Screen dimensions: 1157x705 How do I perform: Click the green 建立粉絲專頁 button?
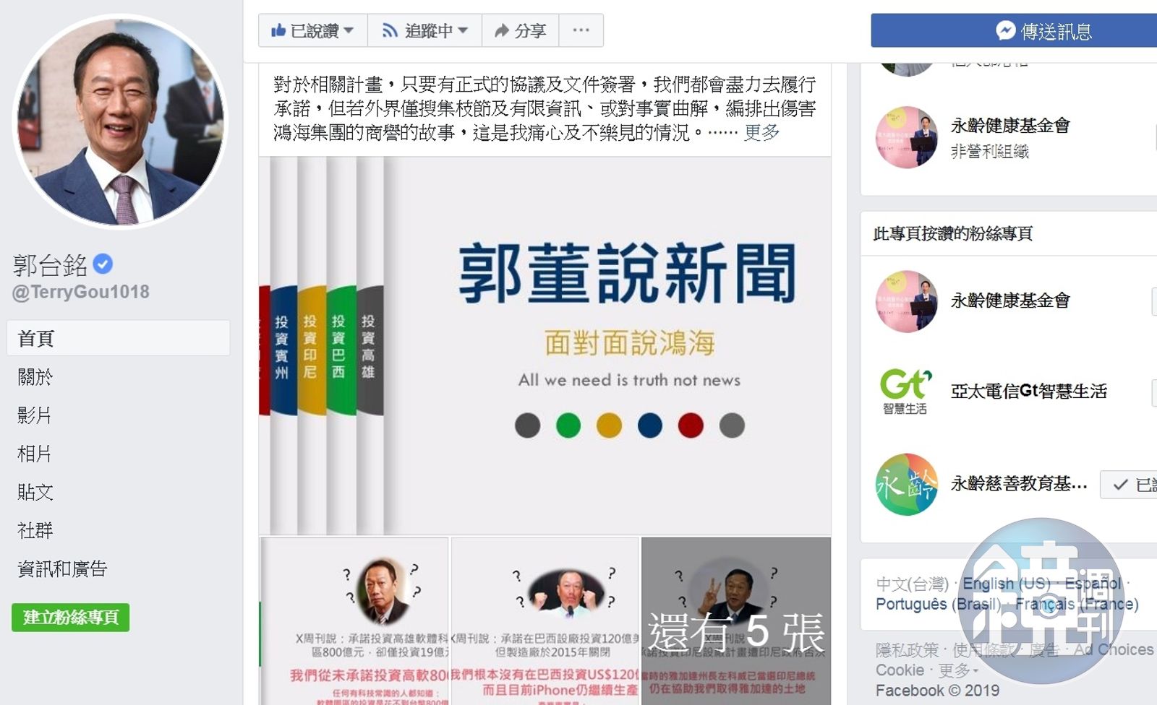71,618
